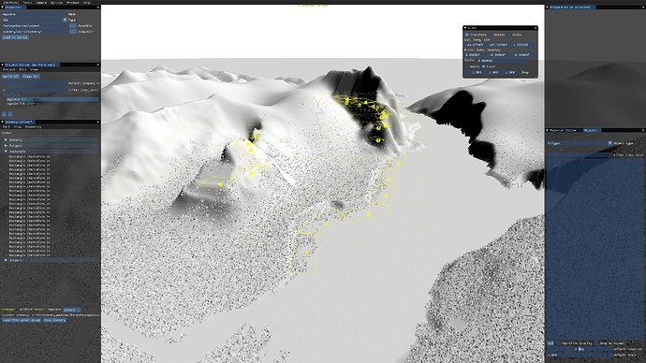Image resolution: width=646 pixels, height=363 pixels.
Task: Open Project menu in Project Editor
Action: 9,69
